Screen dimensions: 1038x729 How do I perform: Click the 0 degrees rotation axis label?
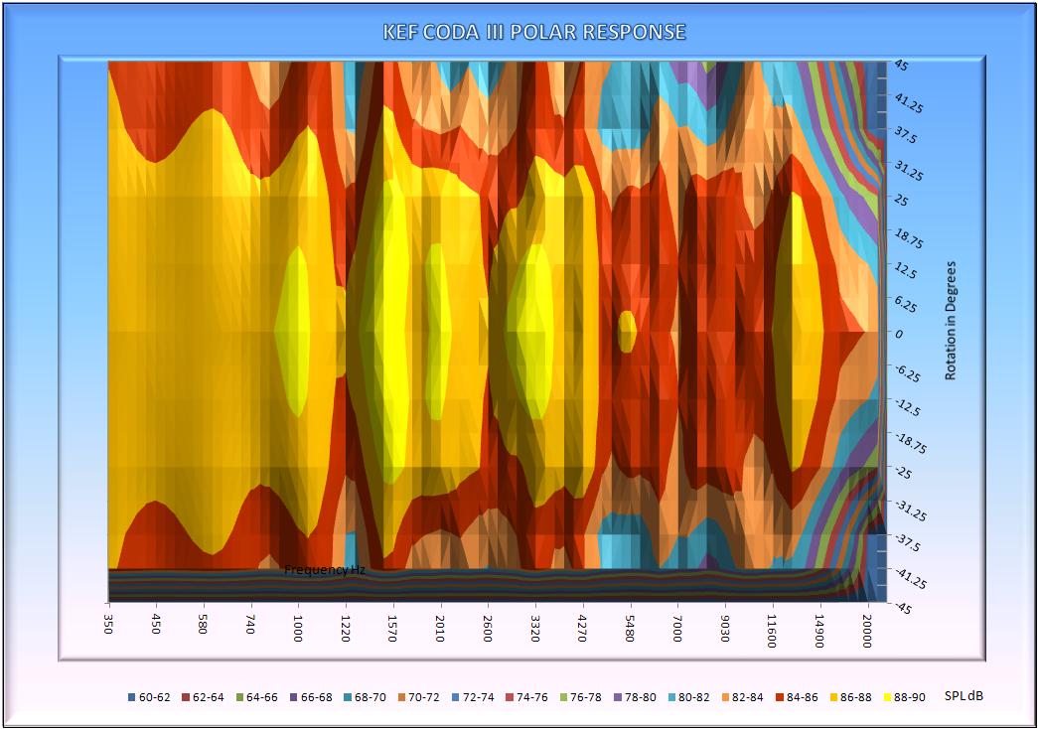pos(899,335)
